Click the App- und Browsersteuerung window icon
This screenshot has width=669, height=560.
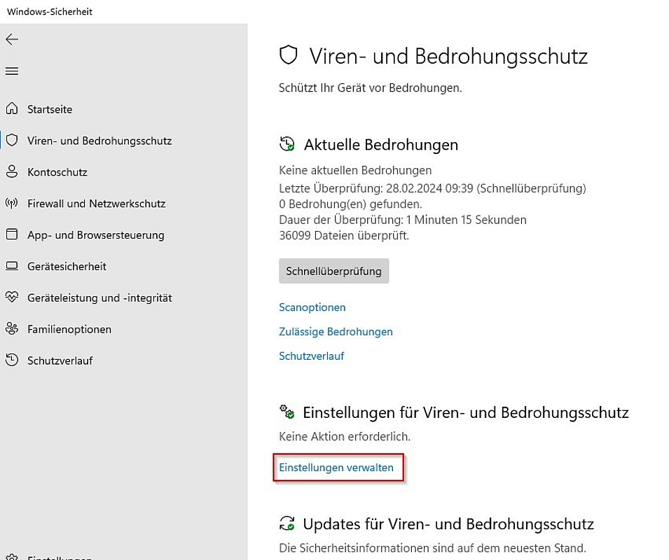pyautogui.click(x=12, y=234)
